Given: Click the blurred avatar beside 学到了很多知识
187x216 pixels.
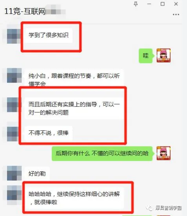Looking at the screenshot, I should [14, 36].
